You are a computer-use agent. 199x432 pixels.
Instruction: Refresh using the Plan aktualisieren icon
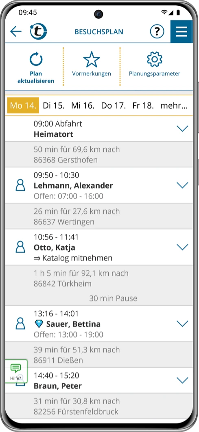point(36,60)
